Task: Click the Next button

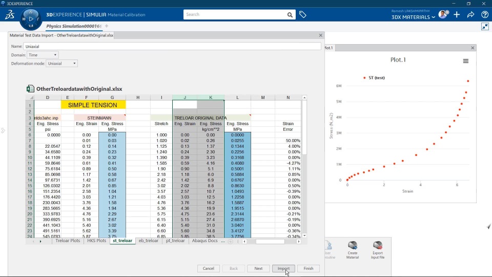Action: [x=258, y=268]
